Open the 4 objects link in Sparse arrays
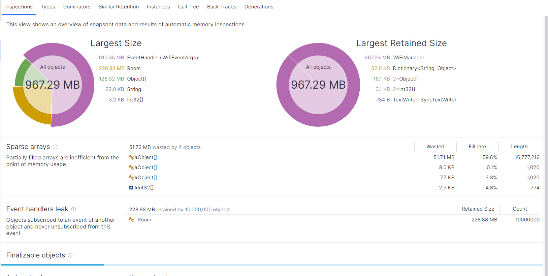The image size is (548, 276). 190,147
